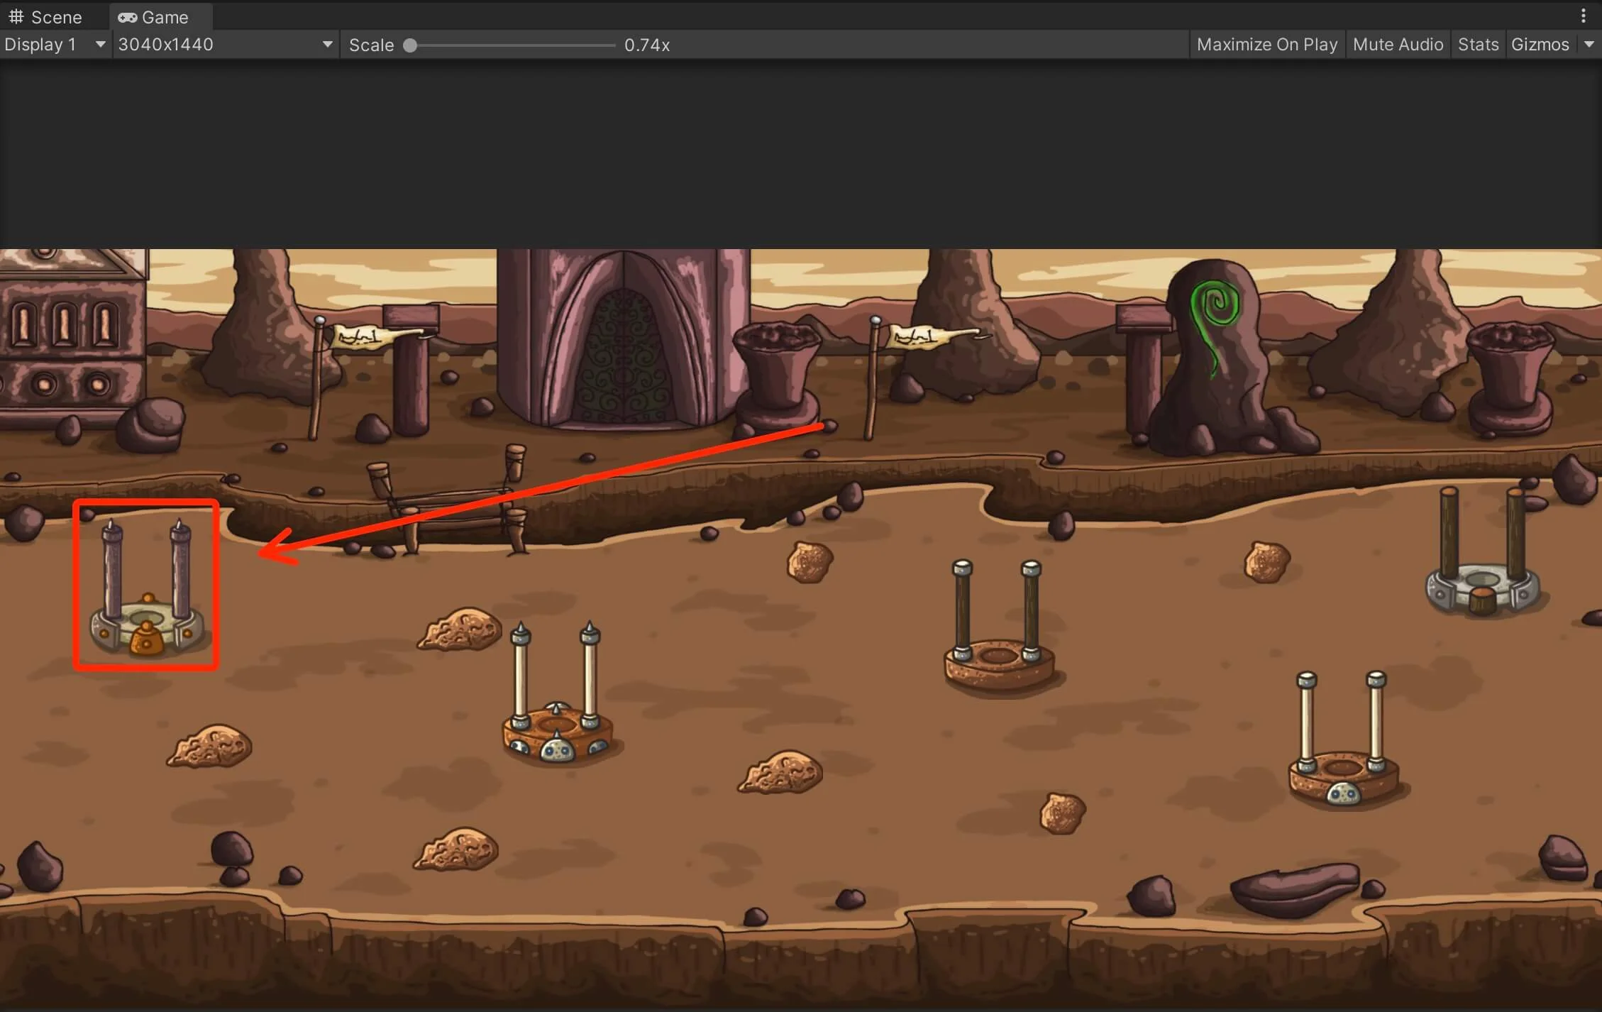Click the Scale slider handle
Viewport: 1602px width, 1012px height.
coord(410,45)
